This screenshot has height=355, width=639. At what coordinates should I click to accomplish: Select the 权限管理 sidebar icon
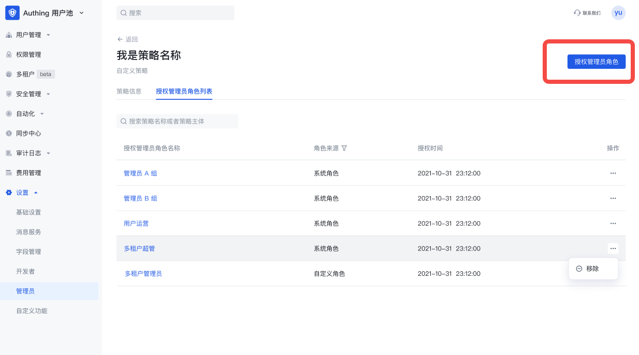click(x=9, y=54)
